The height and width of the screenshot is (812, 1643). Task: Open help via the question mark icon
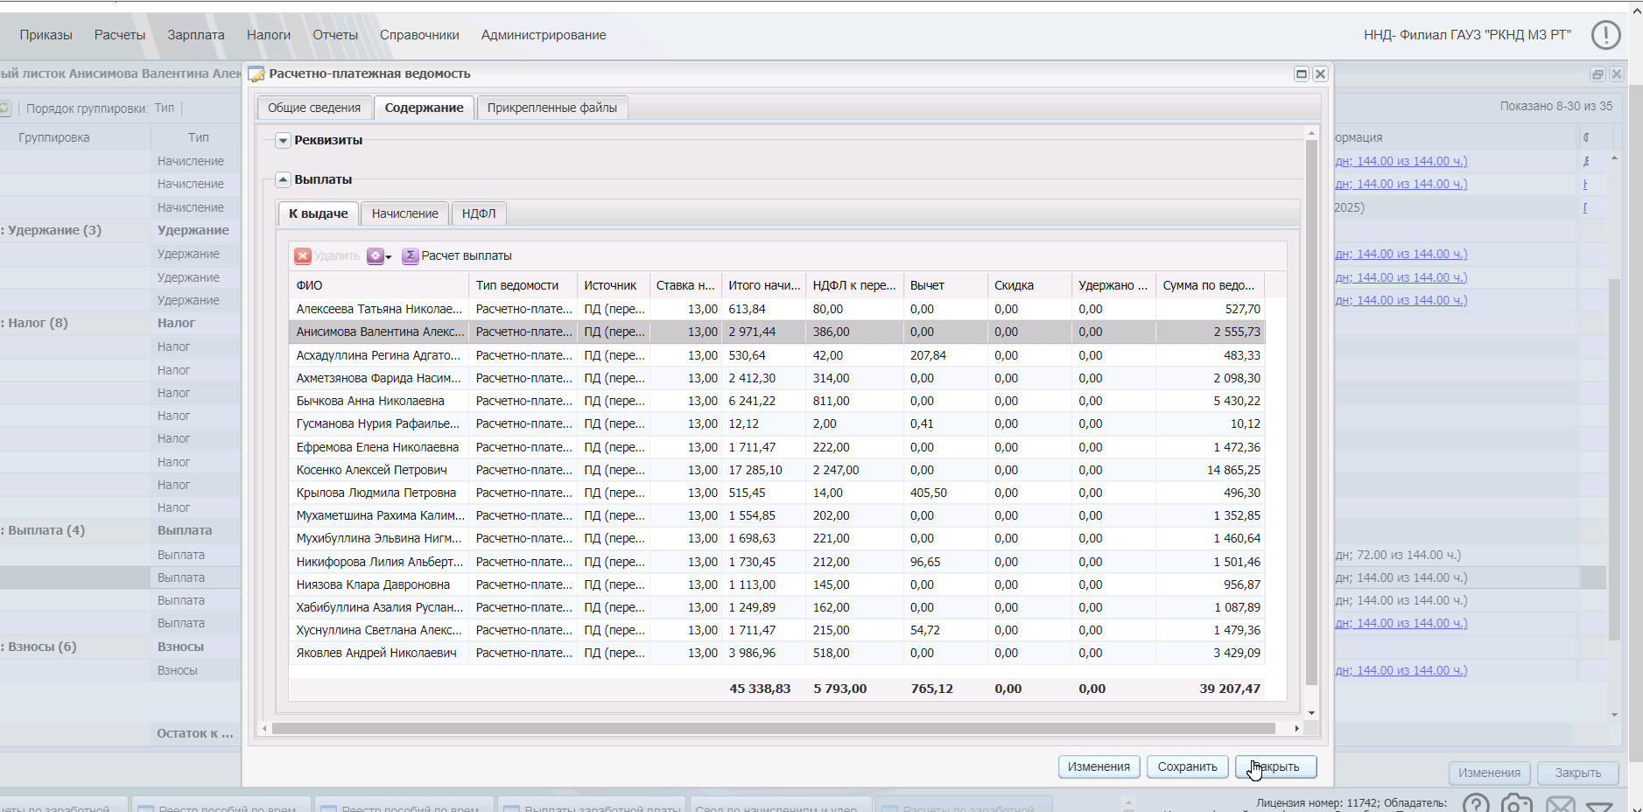(x=1475, y=803)
